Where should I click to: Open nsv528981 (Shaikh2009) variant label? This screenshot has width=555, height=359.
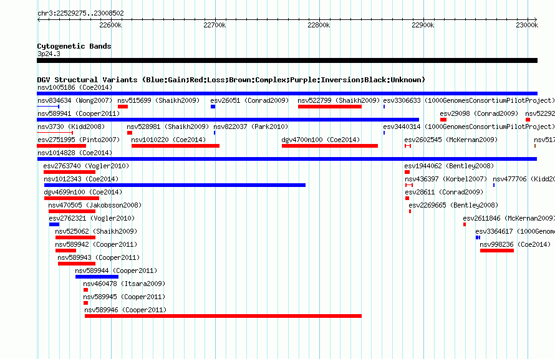pyautogui.click(x=168, y=127)
